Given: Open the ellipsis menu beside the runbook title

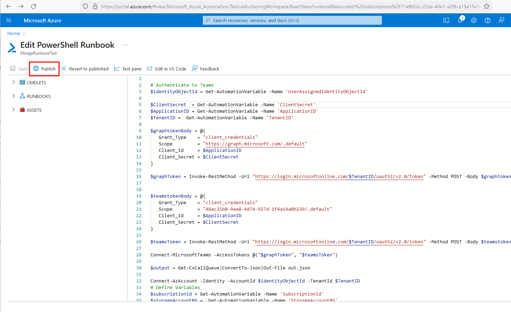Looking at the screenshot, I should click(125, 45).
